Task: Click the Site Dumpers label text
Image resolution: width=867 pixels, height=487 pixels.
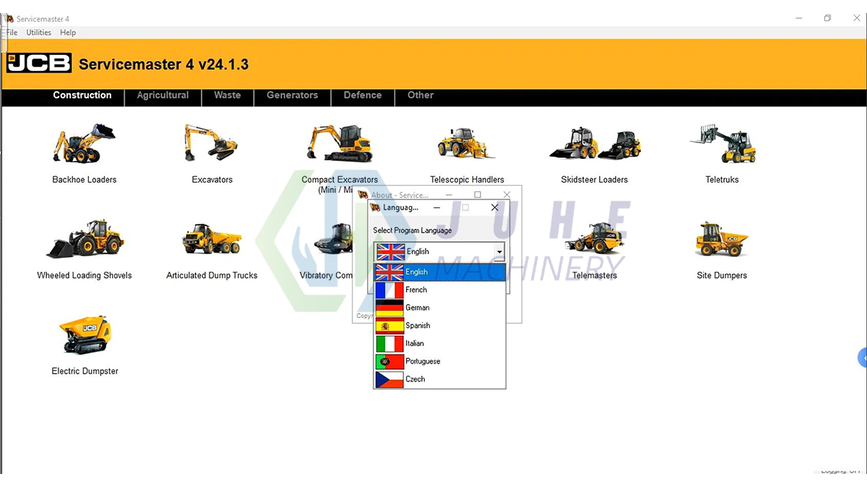Action: (x=722, y=275)
